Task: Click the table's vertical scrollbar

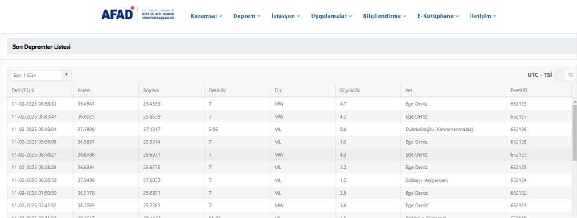Action: coord(574,133)
